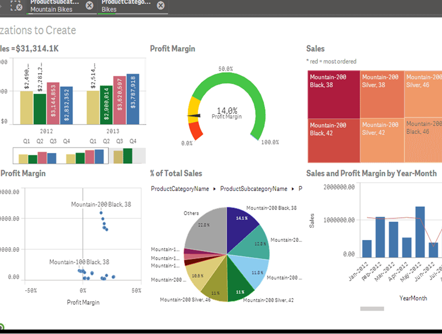Click the 2013 Q4 blue sales bar
442x334 pixels.
click(x=133, y=100)
